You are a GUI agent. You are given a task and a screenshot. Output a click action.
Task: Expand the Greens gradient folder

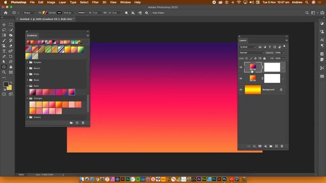28,117
